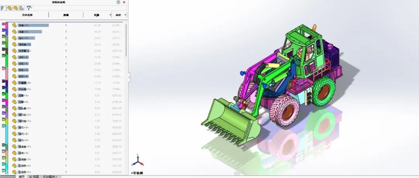Select part icon in row with volume 2537.78

(14, 51)
